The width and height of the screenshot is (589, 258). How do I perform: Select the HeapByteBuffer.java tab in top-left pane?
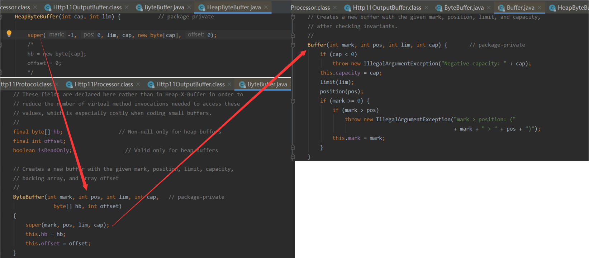[x=234, y=8]
